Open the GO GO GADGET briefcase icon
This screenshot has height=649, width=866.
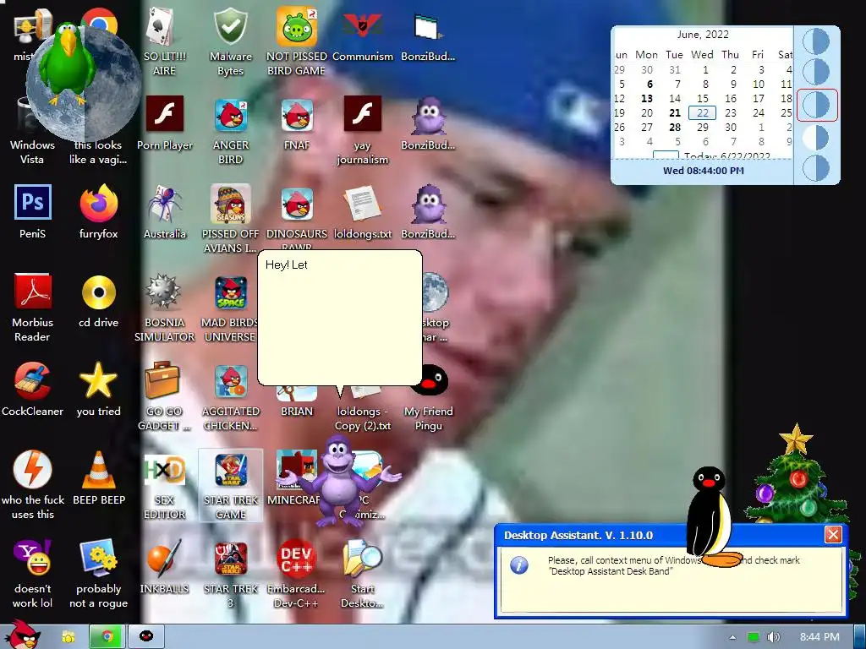point(165,397)
